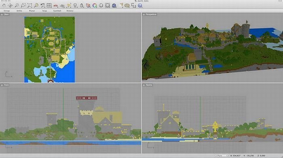Open the Oben viewport title menu
283x158 pixels.
pyautogui.click(x=5, y=14)
